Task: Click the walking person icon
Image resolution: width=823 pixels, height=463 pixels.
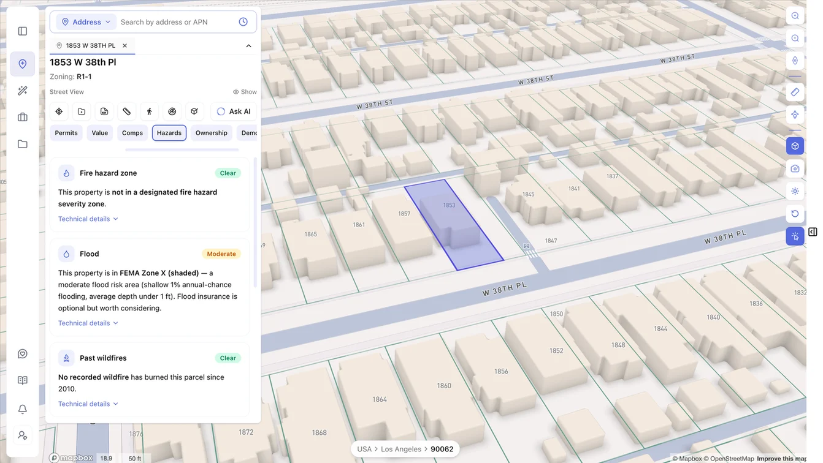Action: pos(150,111)
